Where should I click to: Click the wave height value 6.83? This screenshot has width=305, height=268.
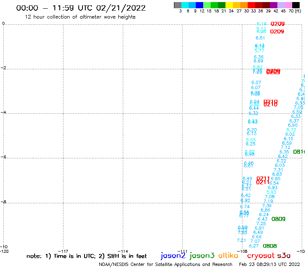pyautogui.click(x=277, y=174)
